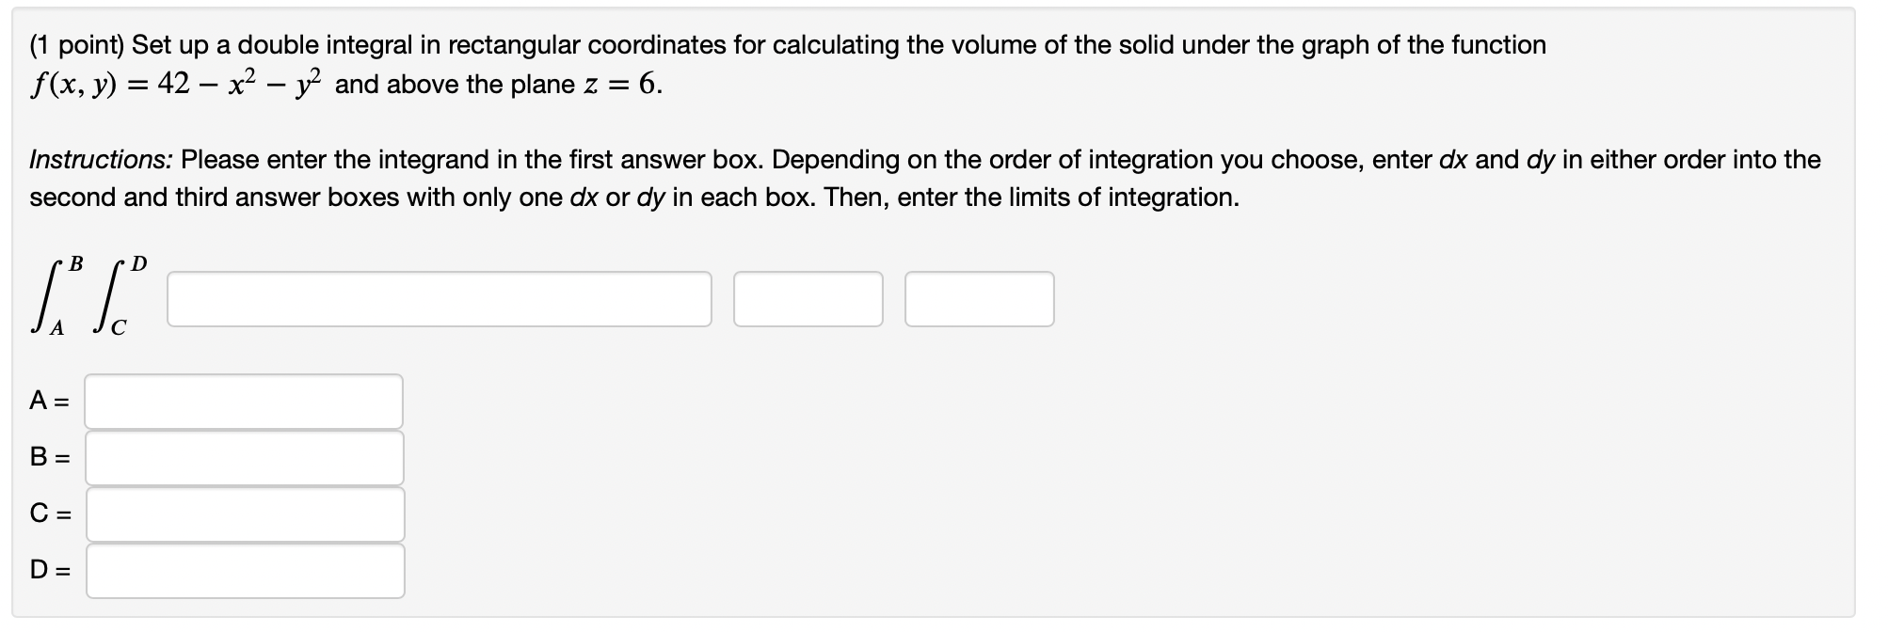Select the lower limit C on the integral
This screenshot has height=632, width=1888.
[x=119, y=327]
